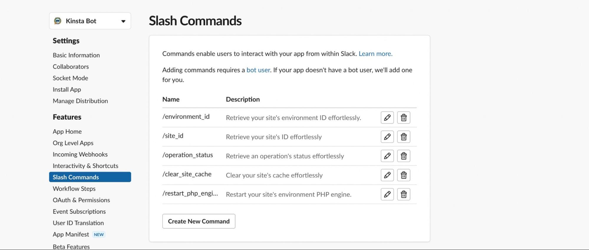Screen dimensions: 589x250
Task: Delete the /operation_status command
Action: [404, 156]
